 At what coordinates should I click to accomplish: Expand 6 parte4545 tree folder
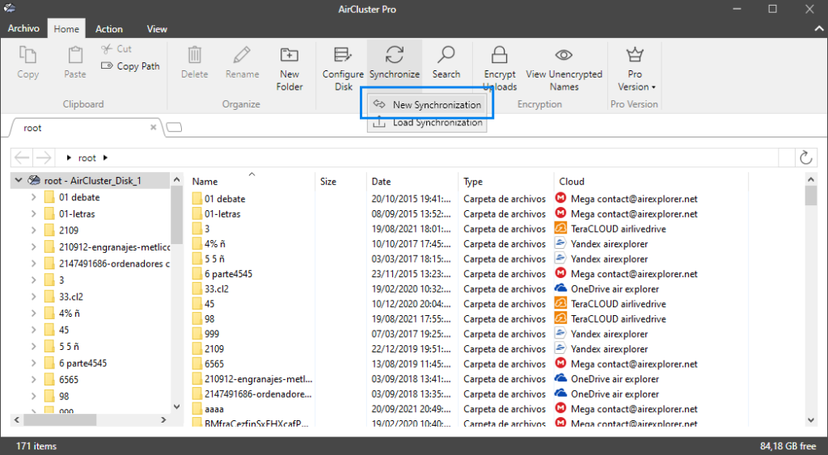pyautogui.click(x=33, y=363)
